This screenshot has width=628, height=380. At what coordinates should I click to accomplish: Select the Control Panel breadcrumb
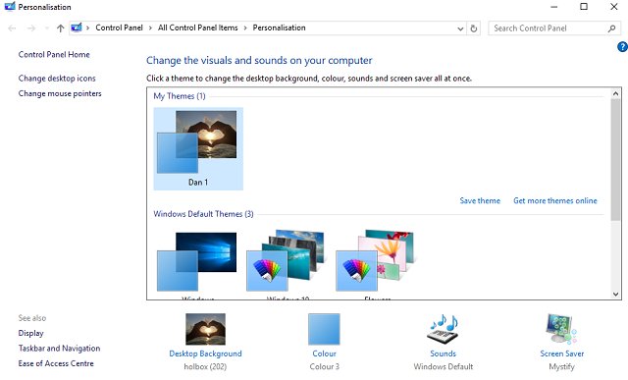119,27
